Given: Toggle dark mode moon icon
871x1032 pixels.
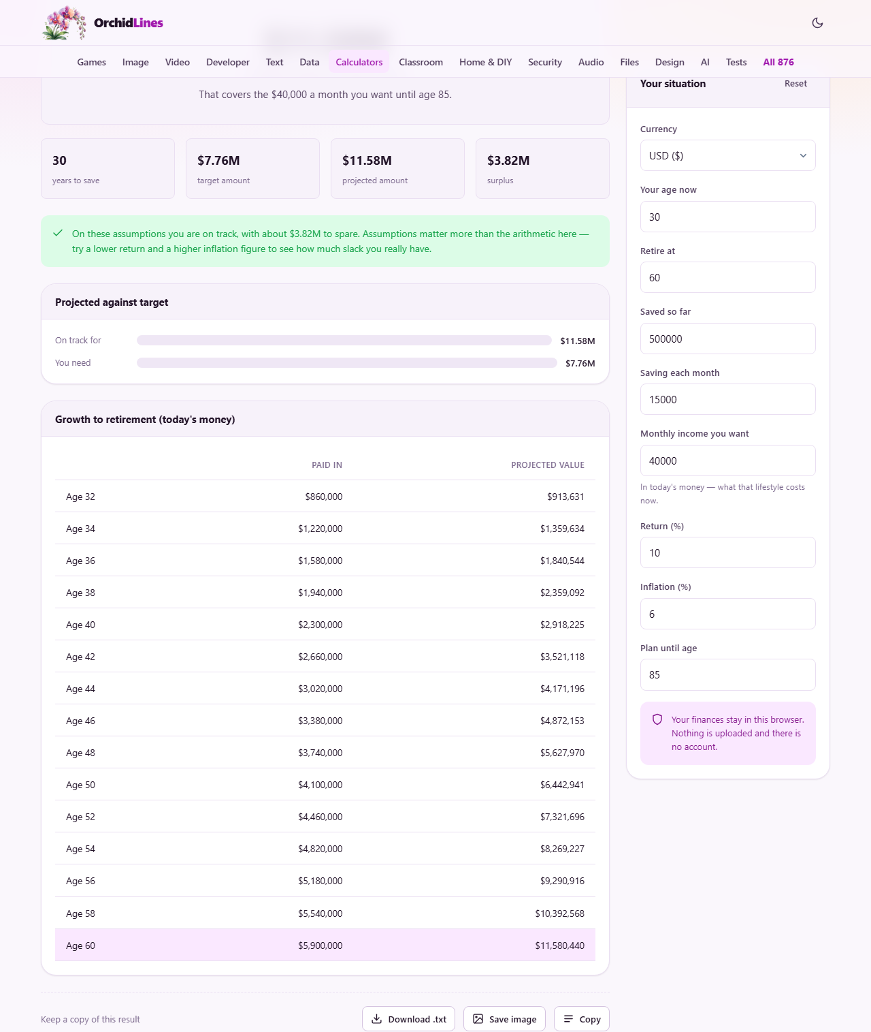Looking at the screenshot, I should point(817,22).
